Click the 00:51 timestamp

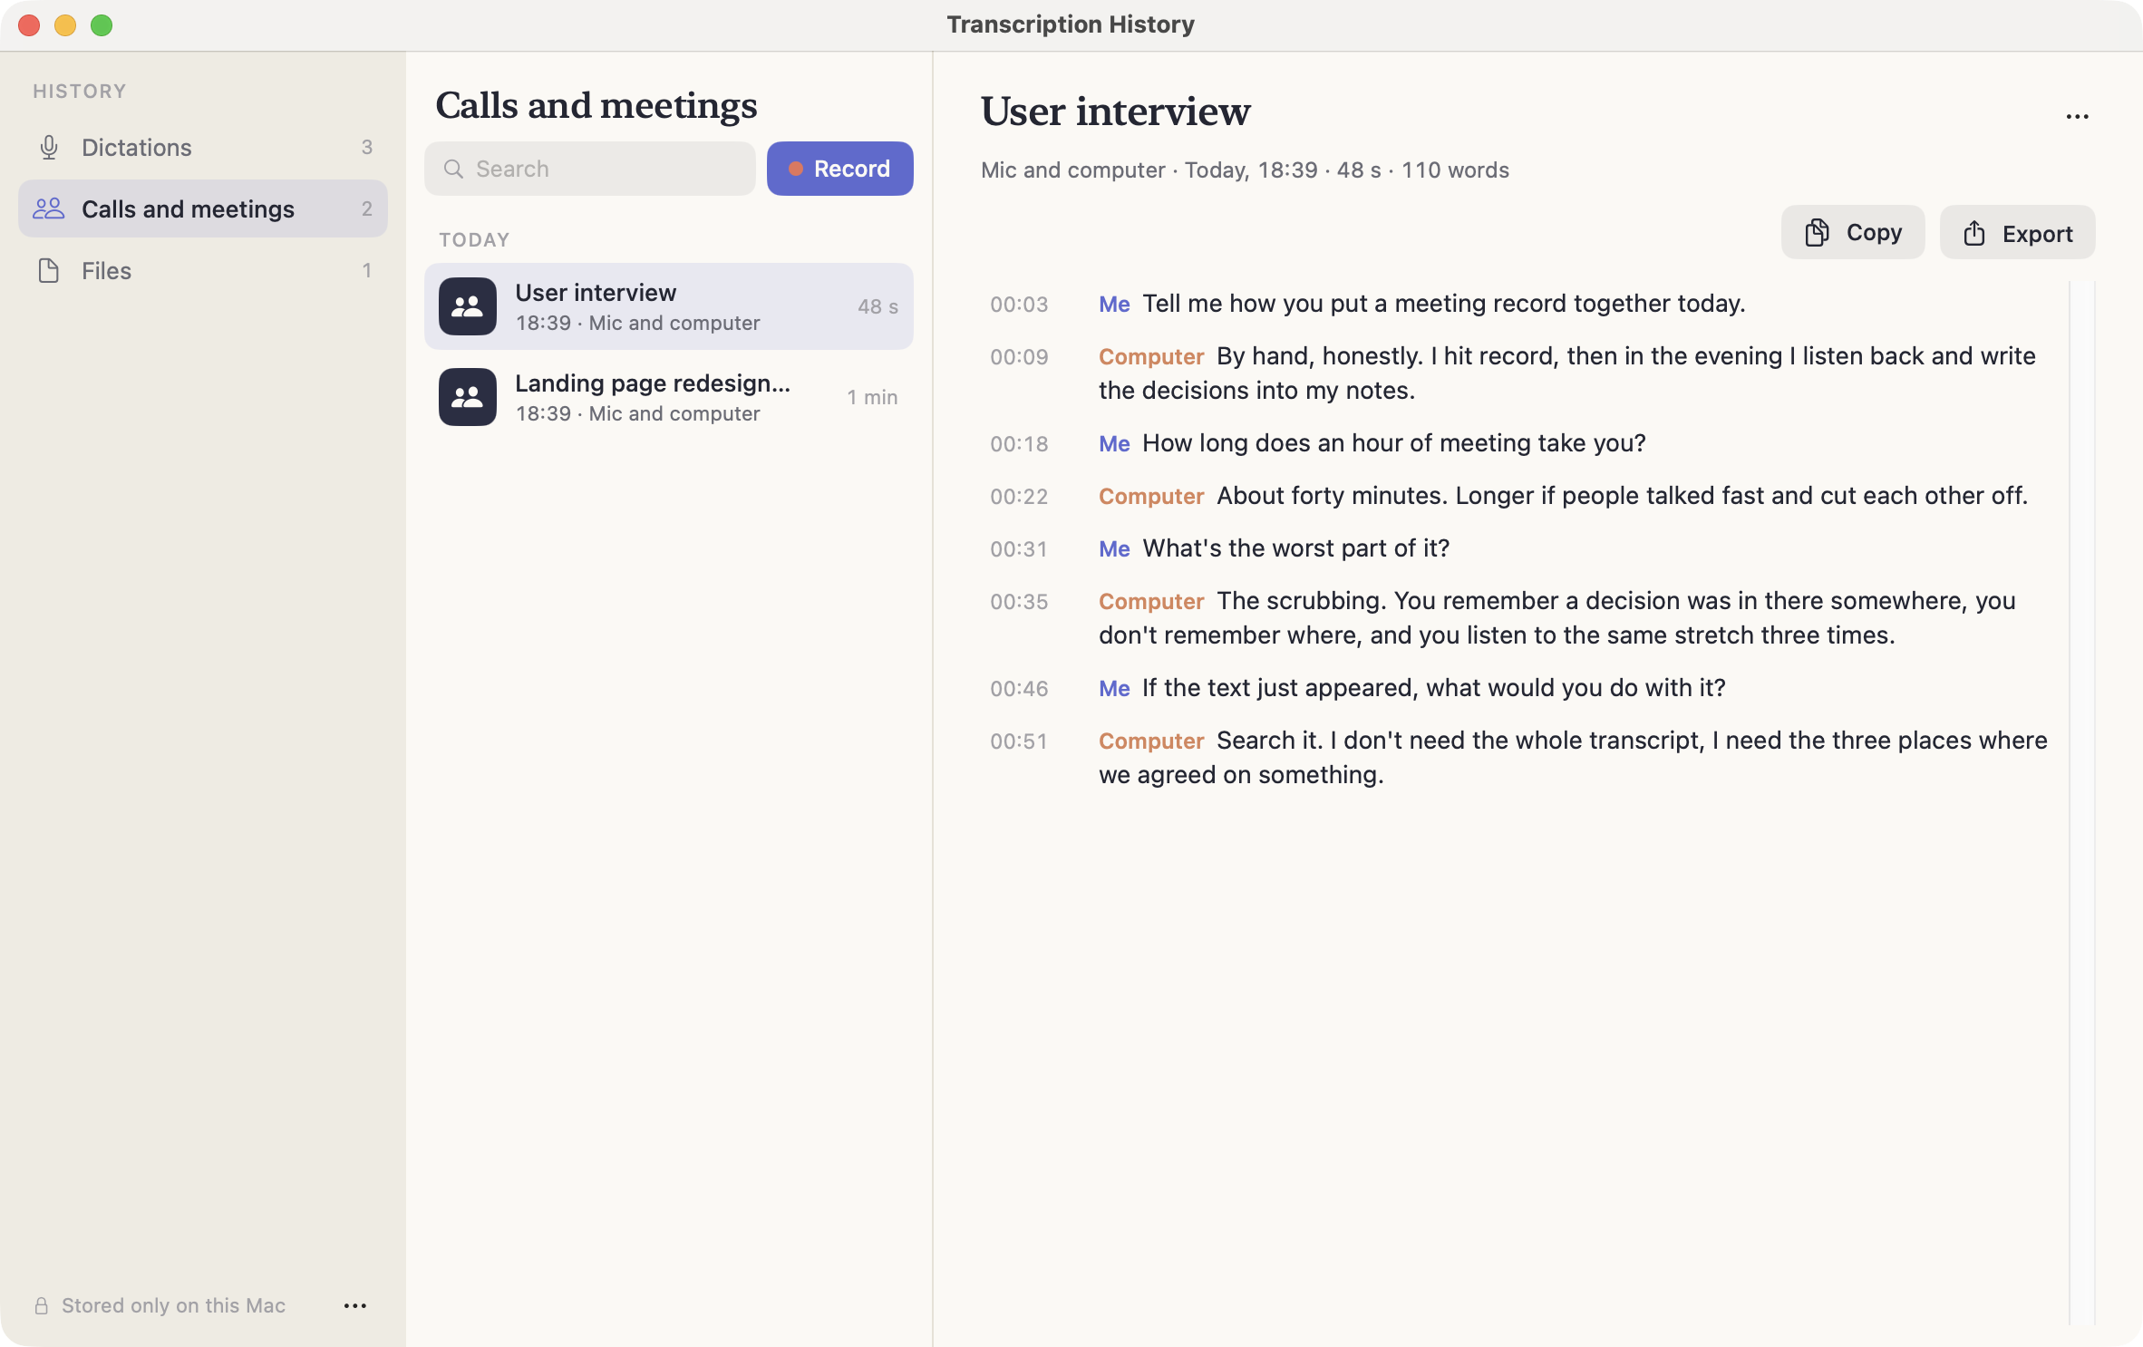(1019, 741)
